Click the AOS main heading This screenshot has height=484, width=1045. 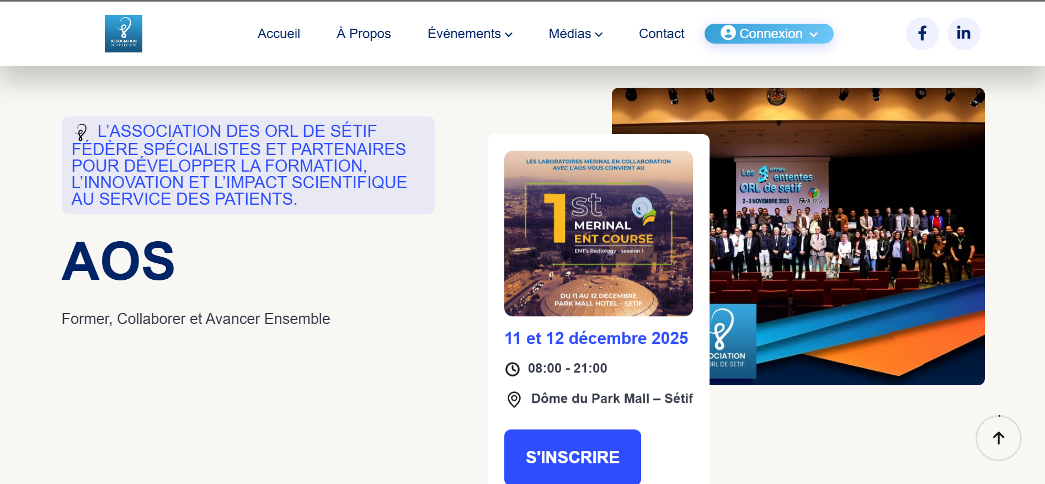118,261
